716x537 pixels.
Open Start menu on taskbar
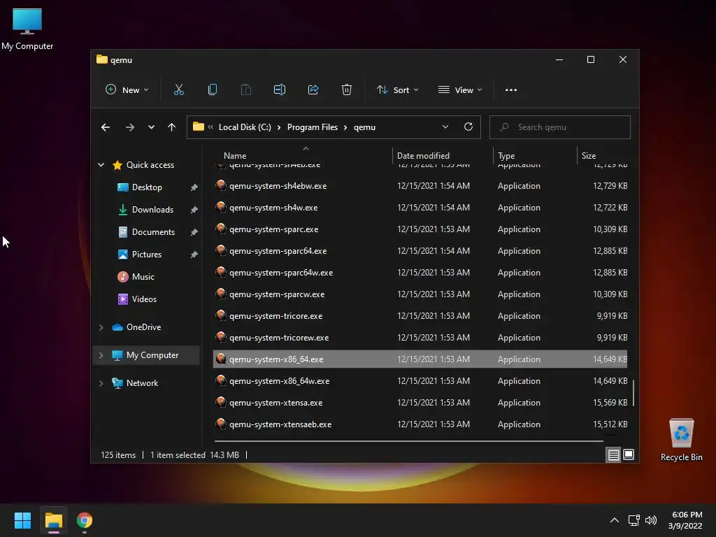click(x=22, y=520)
